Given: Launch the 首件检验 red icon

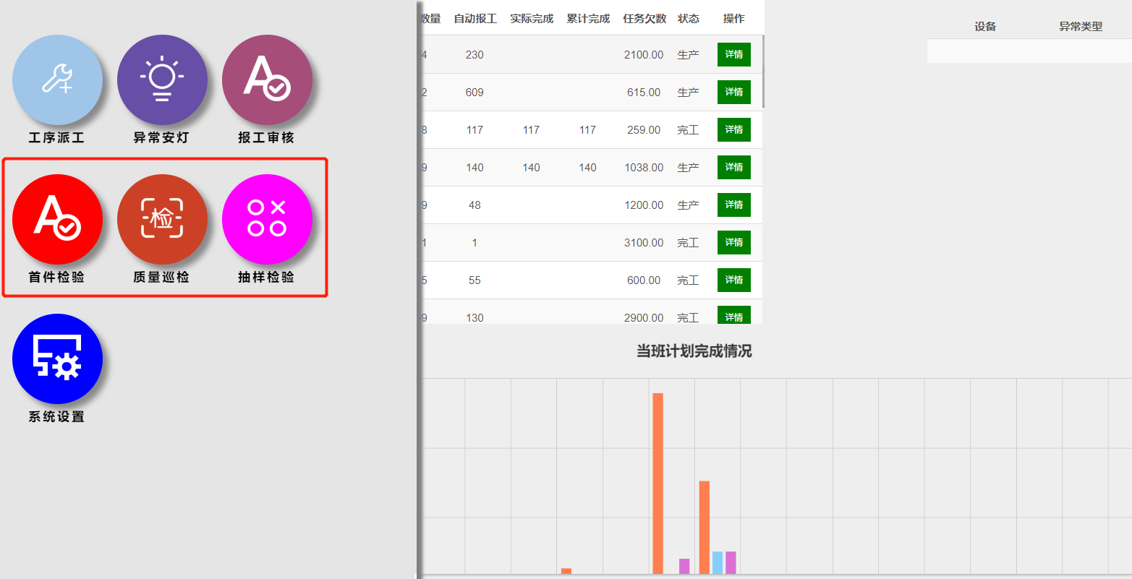Looking at the screenshot, I should click(x=57, y=219).
